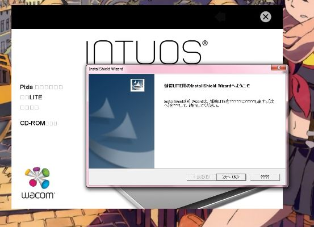Close the InstallShield Wizard dialog
Viewport: 314px width, 227px height.
click(x=278, y=68)
